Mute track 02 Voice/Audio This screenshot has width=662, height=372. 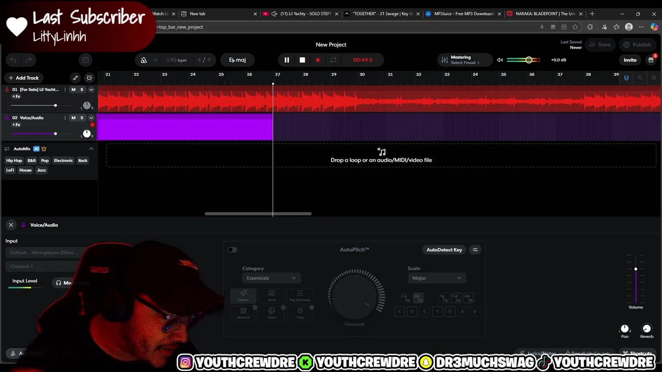tap(73, 118)
